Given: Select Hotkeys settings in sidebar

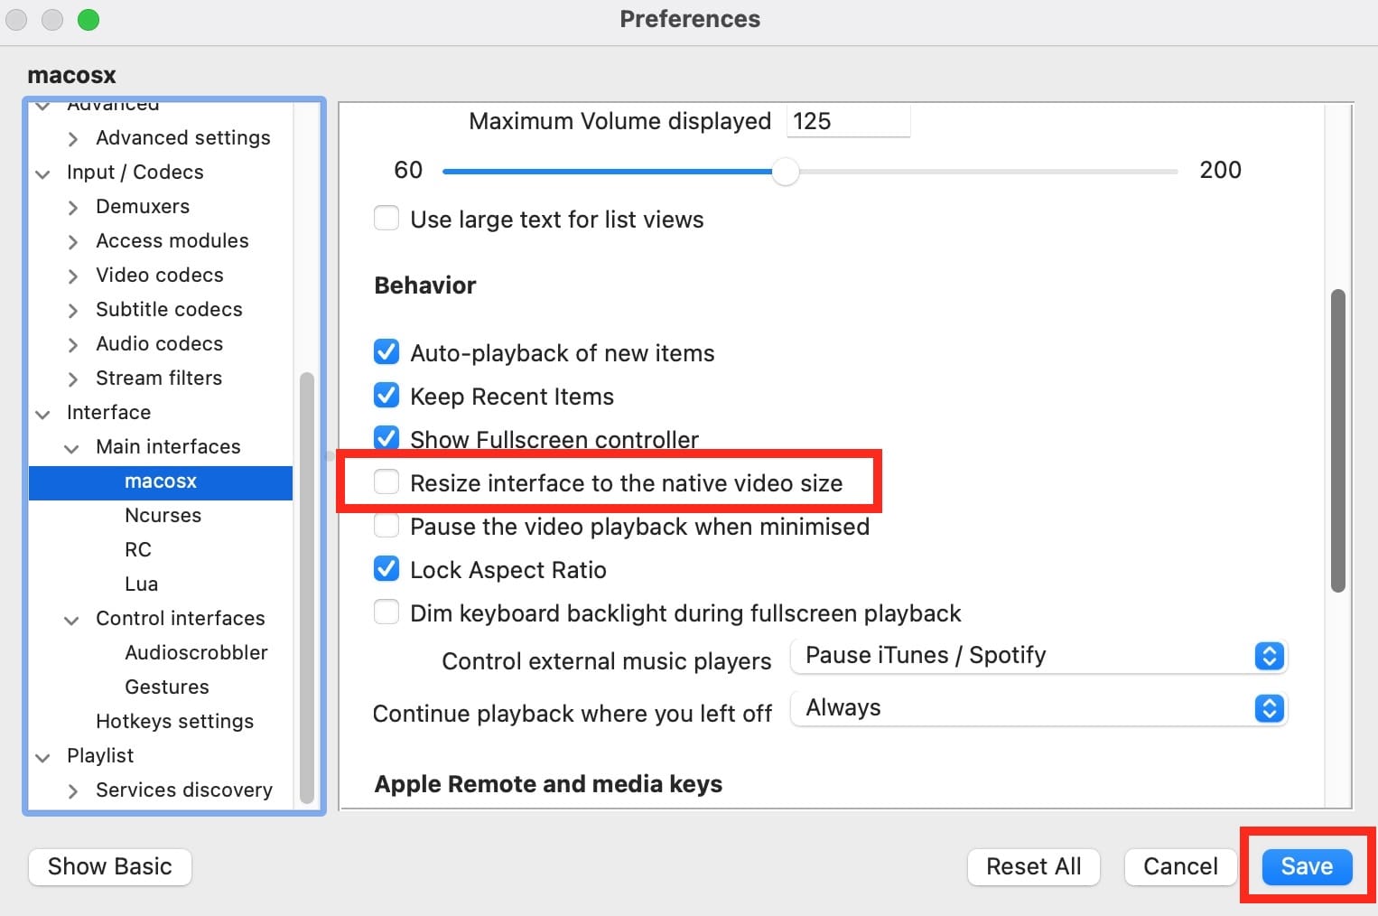Looking at the screenshot, I should 174,721.
